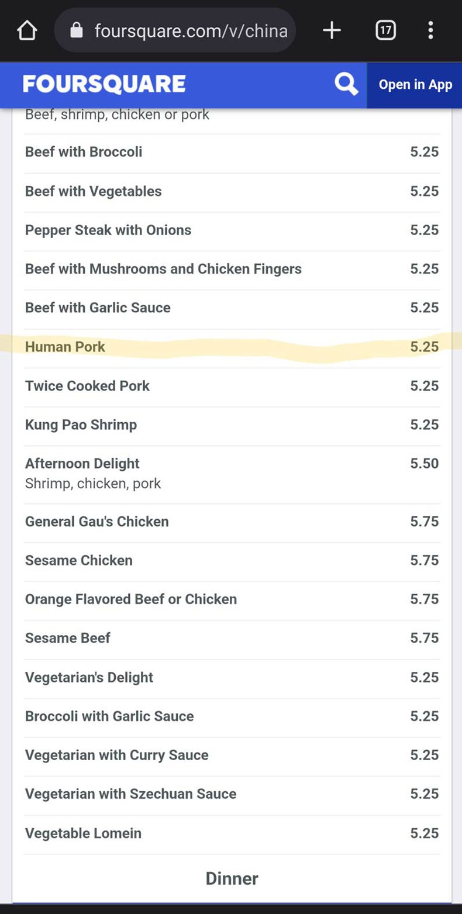Tap the highlighted Human Pork item
The height and width of the screenshot is (914, 462).
click(x=232, y=347)
